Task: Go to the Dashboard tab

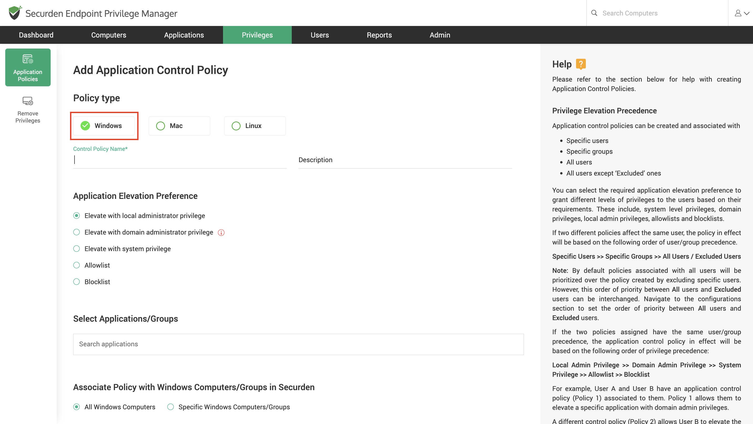Action: 36,35
